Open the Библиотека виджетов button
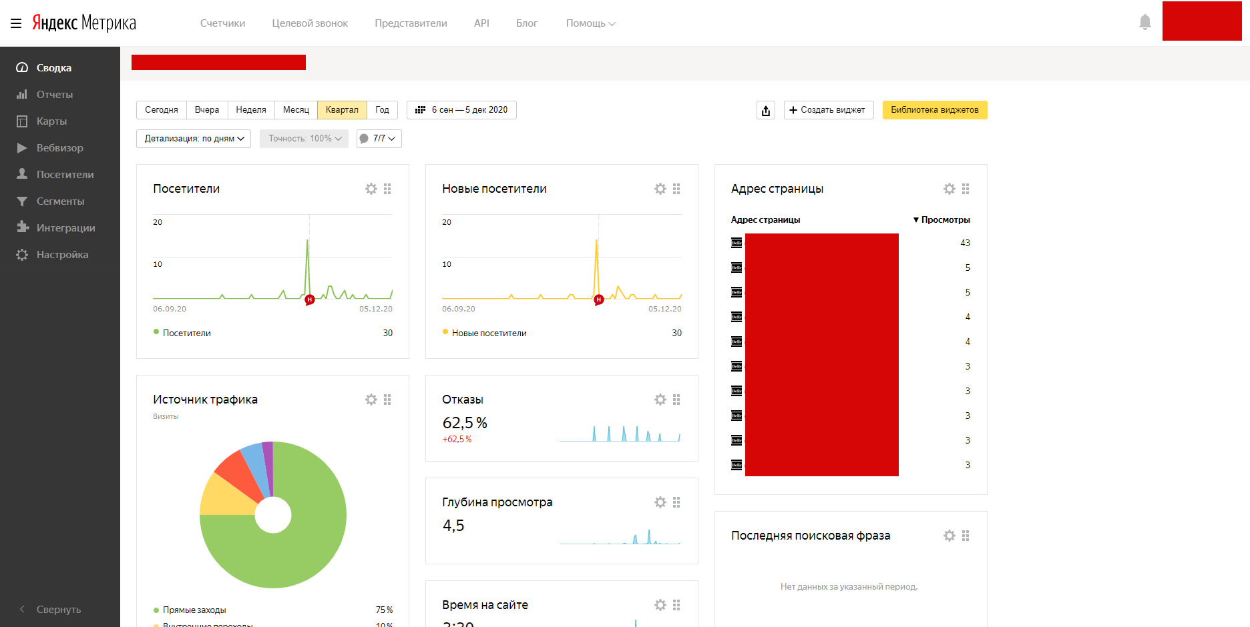The width and height of the screenshot is (1250, 627). pos(934,110)
